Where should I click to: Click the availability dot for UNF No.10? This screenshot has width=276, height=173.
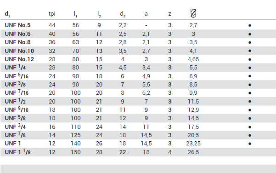pyautogui.click(x=250, y=51)
